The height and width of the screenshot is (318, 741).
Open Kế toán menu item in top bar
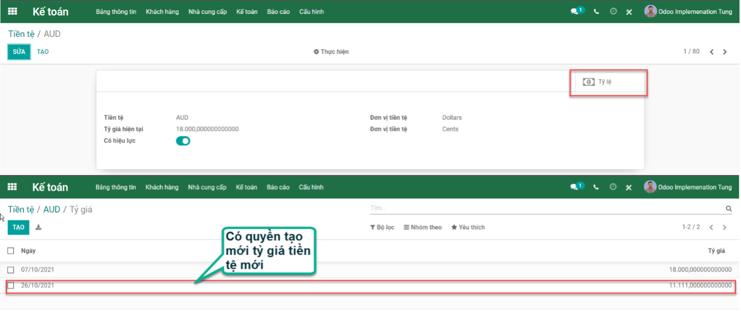pos(247,11)
